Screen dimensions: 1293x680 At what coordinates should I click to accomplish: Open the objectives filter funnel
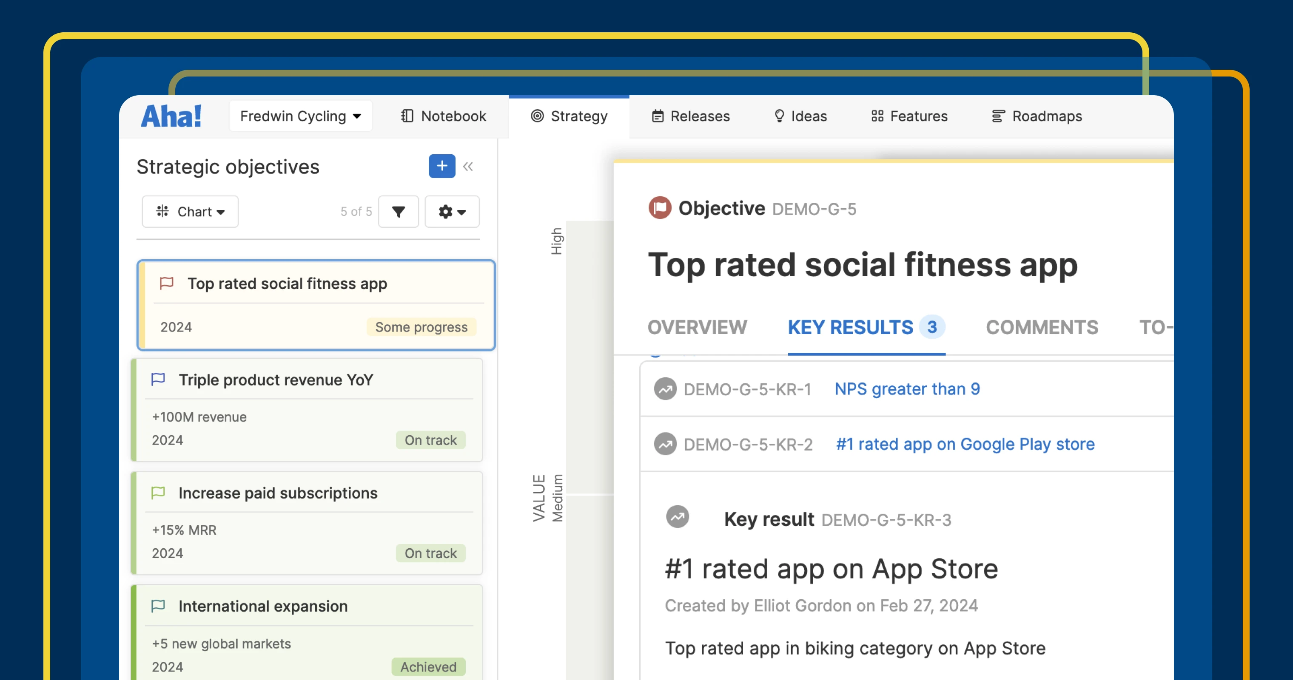[399, 212]
